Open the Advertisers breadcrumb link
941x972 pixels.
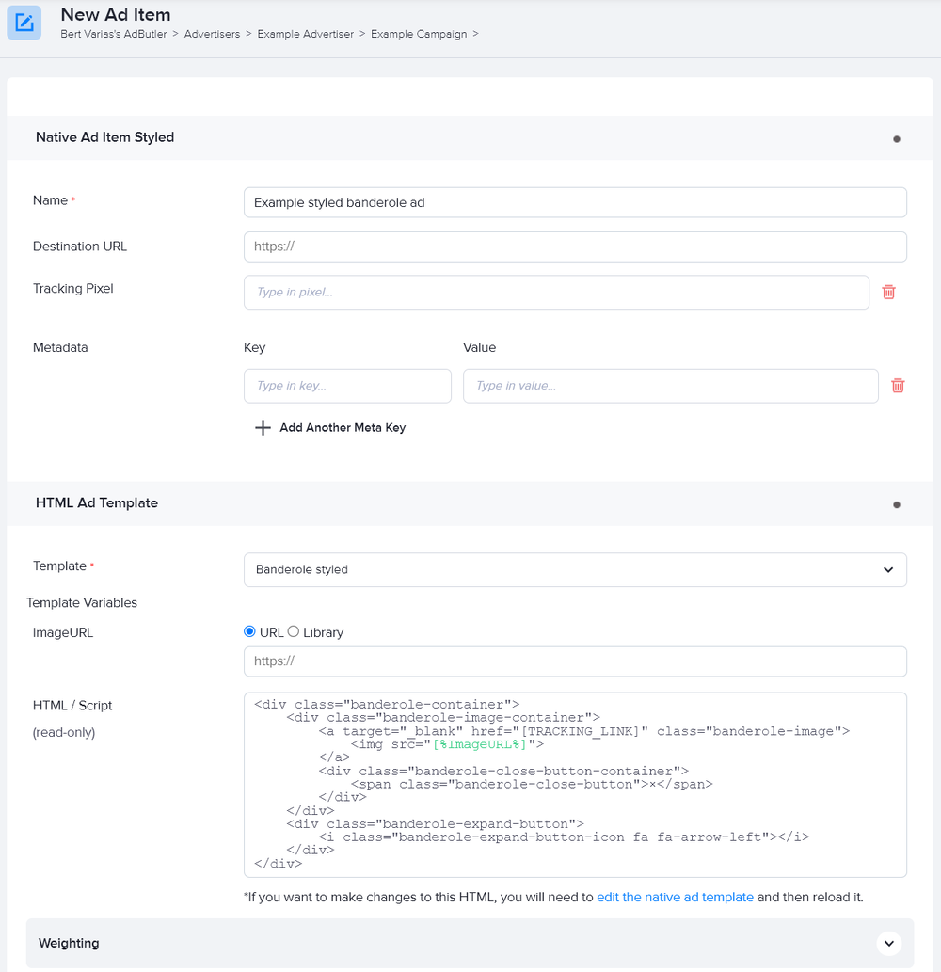point(212,34)
